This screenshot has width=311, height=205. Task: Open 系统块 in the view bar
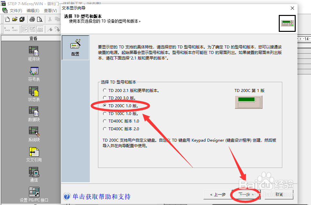click(34, 135)
